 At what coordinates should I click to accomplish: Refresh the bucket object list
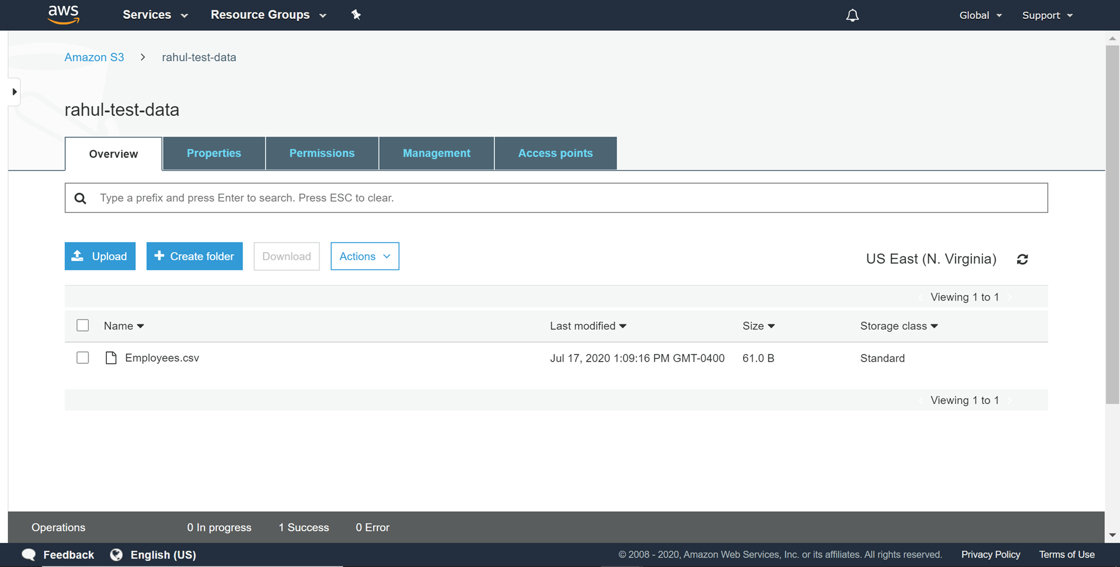(1023, 259)
